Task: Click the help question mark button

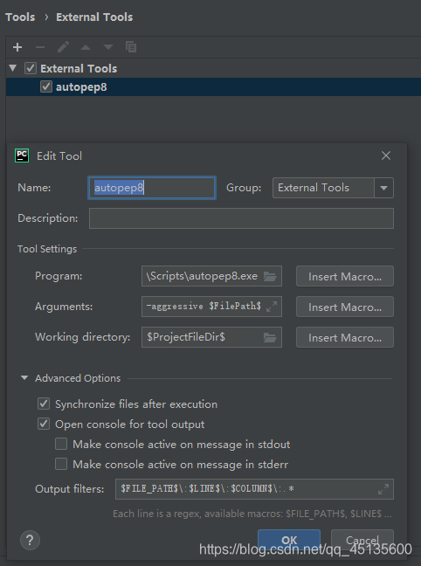Action: [30, 540]
